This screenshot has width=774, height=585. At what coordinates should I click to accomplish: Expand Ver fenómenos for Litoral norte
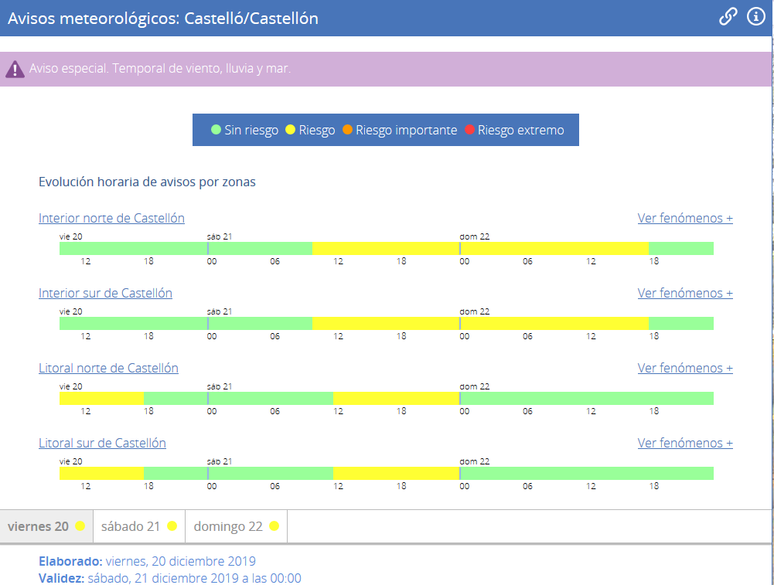685,368
